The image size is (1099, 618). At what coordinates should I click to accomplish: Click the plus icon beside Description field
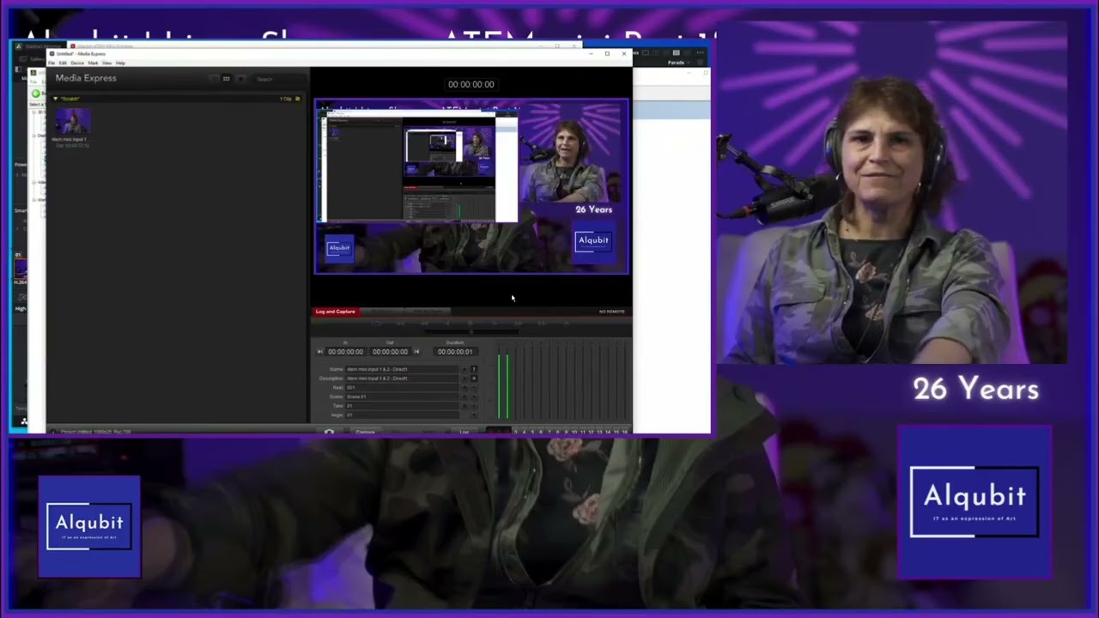(474, 379)
